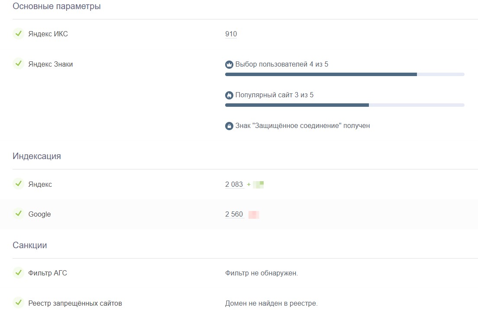Image resolution: width=478 pixels, height=310 pixels.
Task: Click the checkmark icon in the Google row
Action: tap(18, 214)
